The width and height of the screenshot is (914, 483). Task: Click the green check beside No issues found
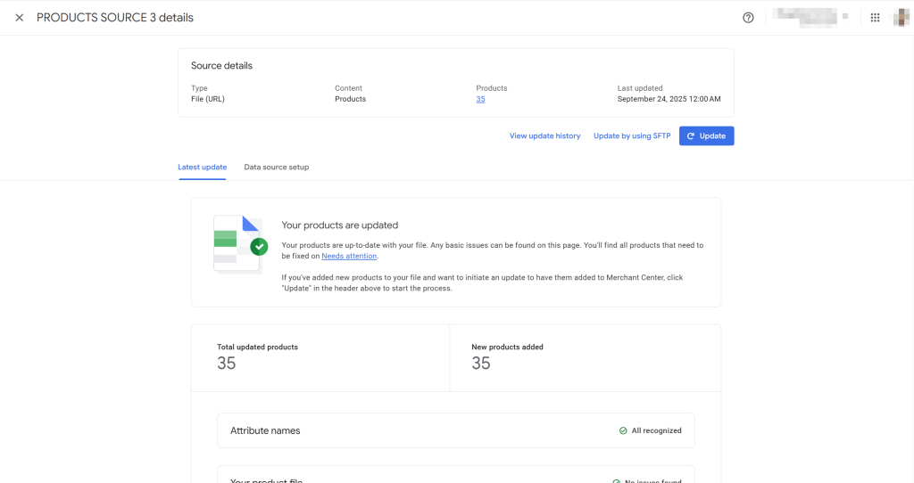617,480
